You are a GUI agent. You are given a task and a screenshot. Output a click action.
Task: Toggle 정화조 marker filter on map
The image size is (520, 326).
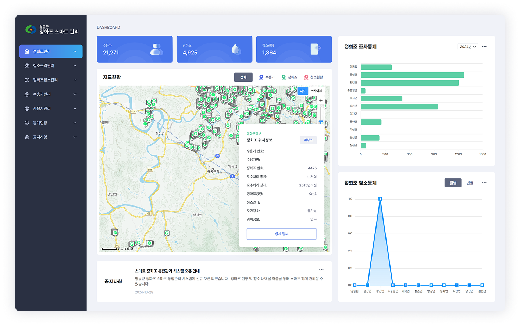pyautogui.click(x=289, y=77)
